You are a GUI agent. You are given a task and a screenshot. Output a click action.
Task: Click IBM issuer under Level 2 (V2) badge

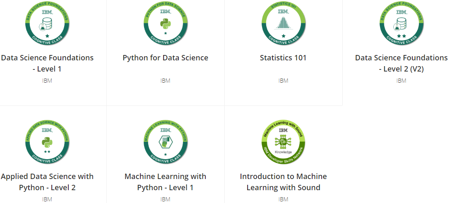401,81
